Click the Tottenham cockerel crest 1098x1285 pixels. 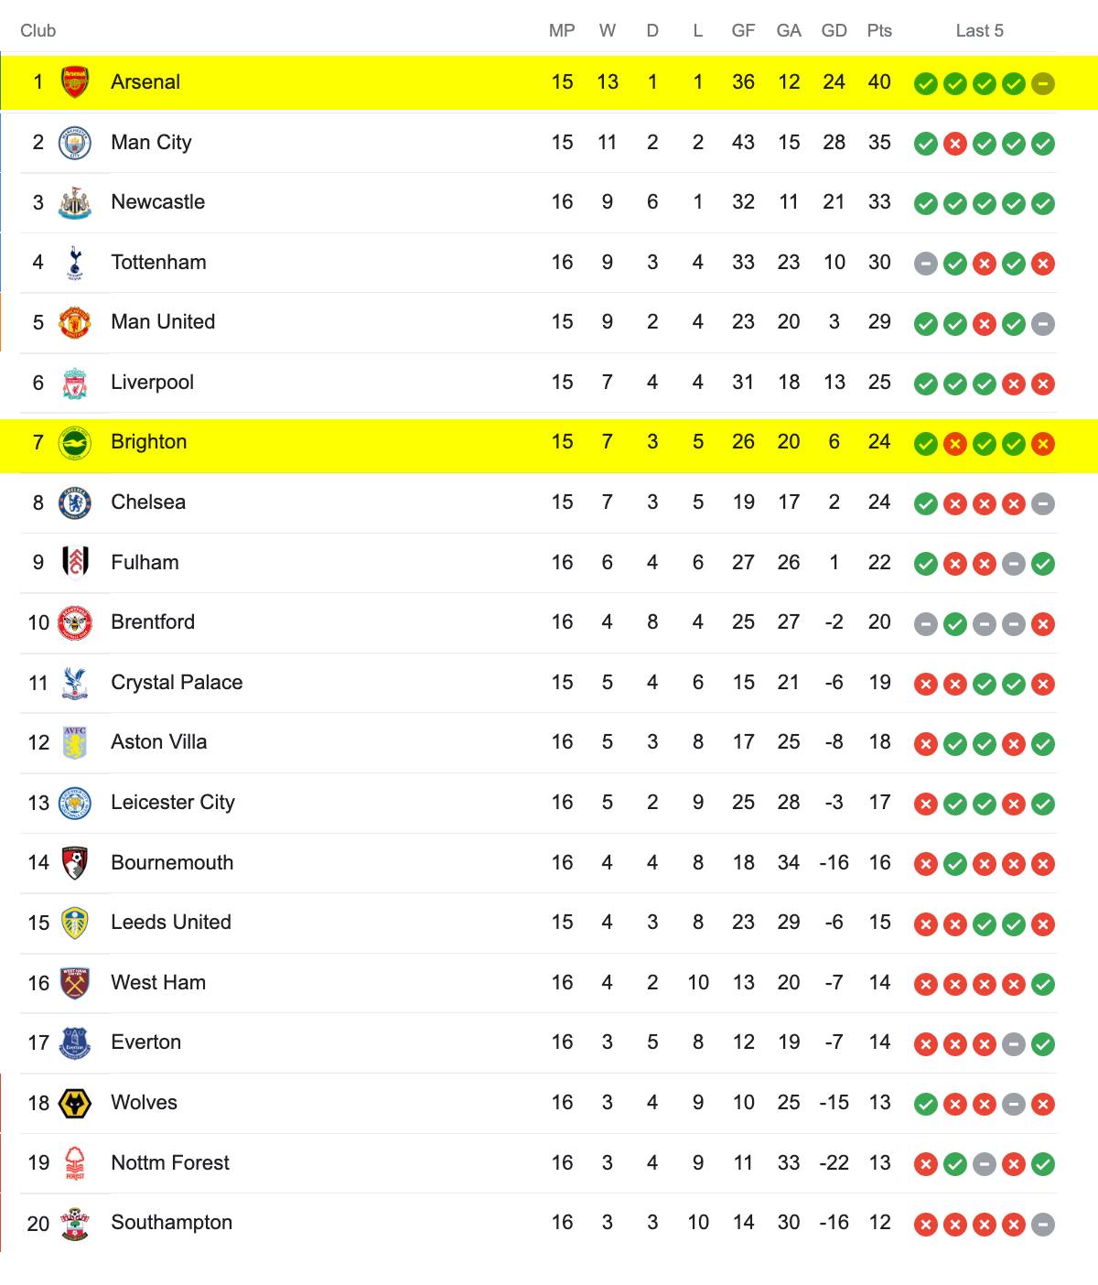(x=75, y=263)
